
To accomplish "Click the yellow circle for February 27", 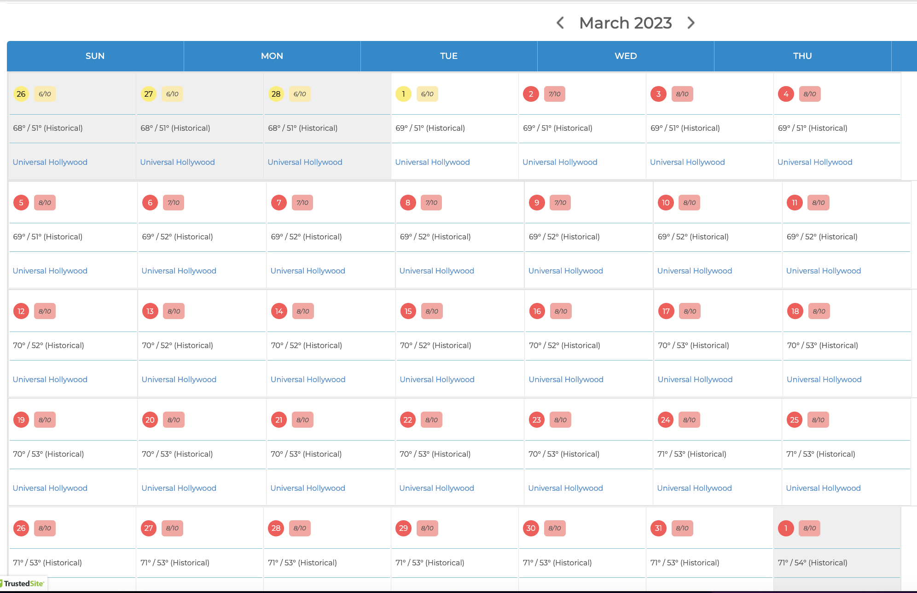I will [x=148, y=94].
